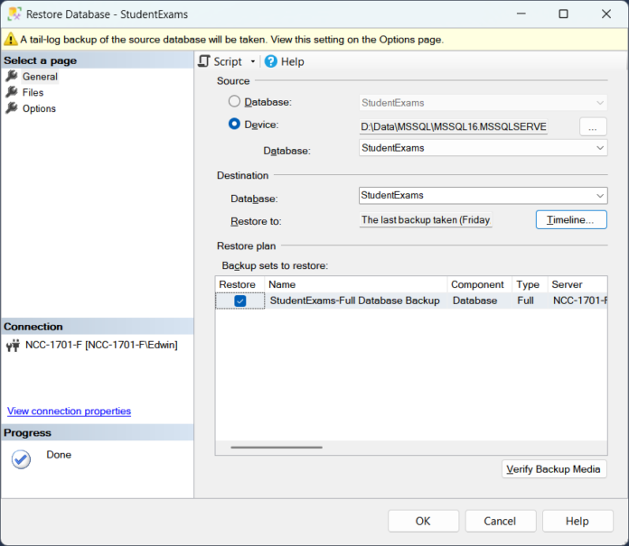Viewport: 629px width, 546px height.
Task: Click the Name column header
Action: [355, 284]
